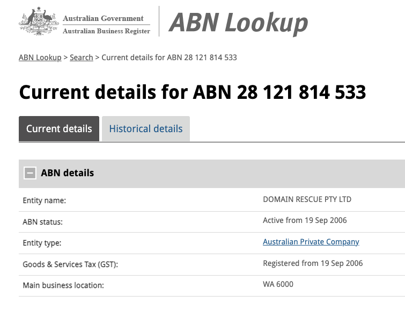Click the 'Main business location:' label

click(63, 285)
